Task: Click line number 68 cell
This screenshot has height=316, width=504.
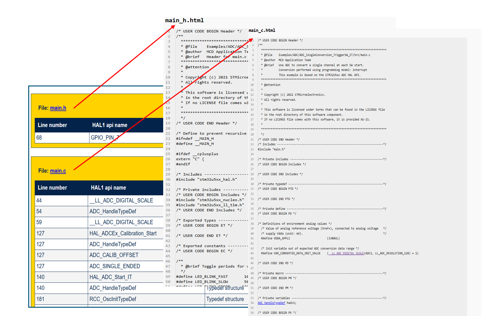Action: 39,138
